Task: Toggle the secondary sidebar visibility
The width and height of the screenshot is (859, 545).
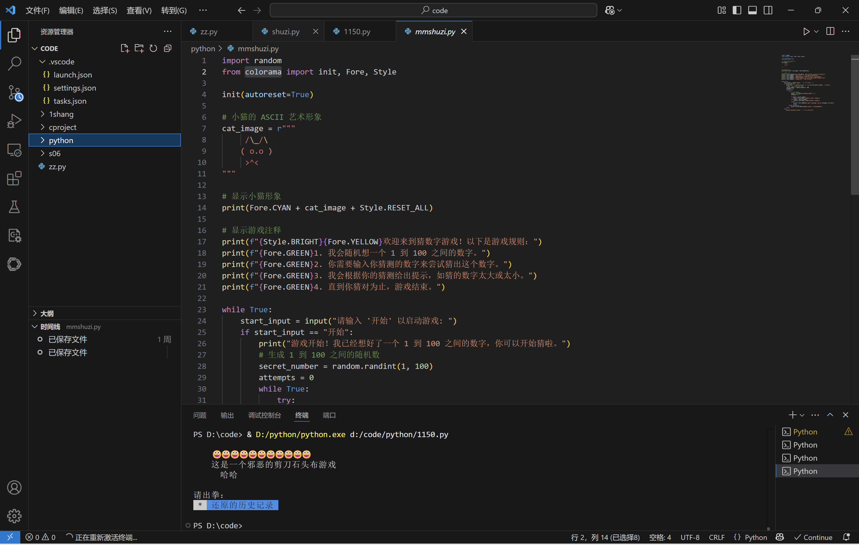Action: (x=768, y=10)
